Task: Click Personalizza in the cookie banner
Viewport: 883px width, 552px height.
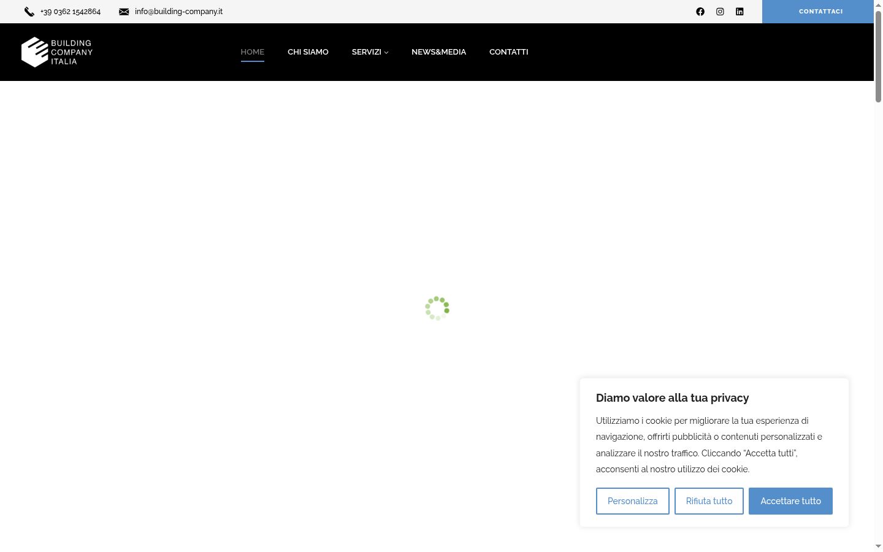Action: [x=633, y=501]
